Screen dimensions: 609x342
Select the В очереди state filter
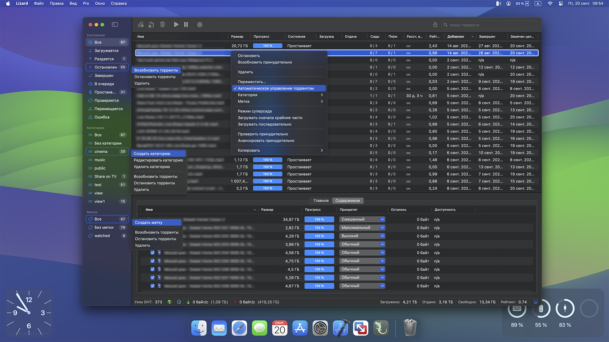(x=107, y=84)
